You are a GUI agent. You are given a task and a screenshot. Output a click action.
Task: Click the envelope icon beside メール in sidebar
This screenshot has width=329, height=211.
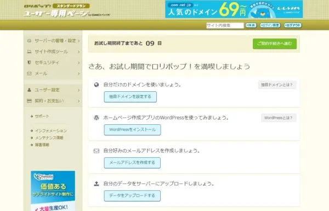[30, 74]
